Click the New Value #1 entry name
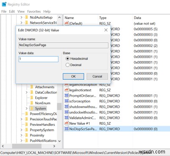Viewport: 170px width, 156px height. tap(79, 123)
